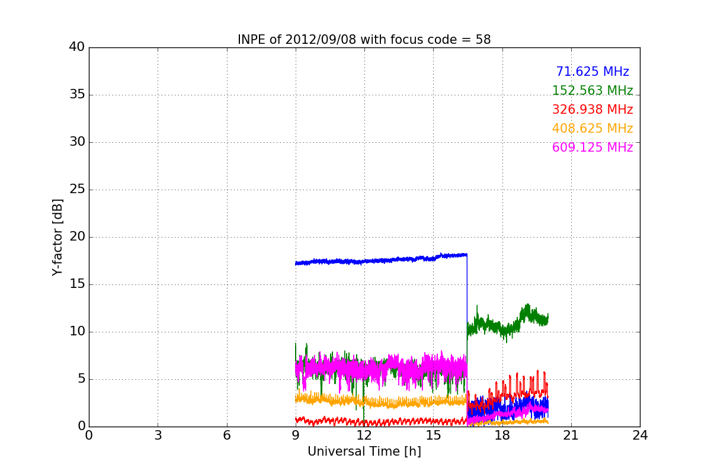Select the orange 408.625 MHz legend label
The width and height of the screenshot is (711, 474).
point(592,129)
